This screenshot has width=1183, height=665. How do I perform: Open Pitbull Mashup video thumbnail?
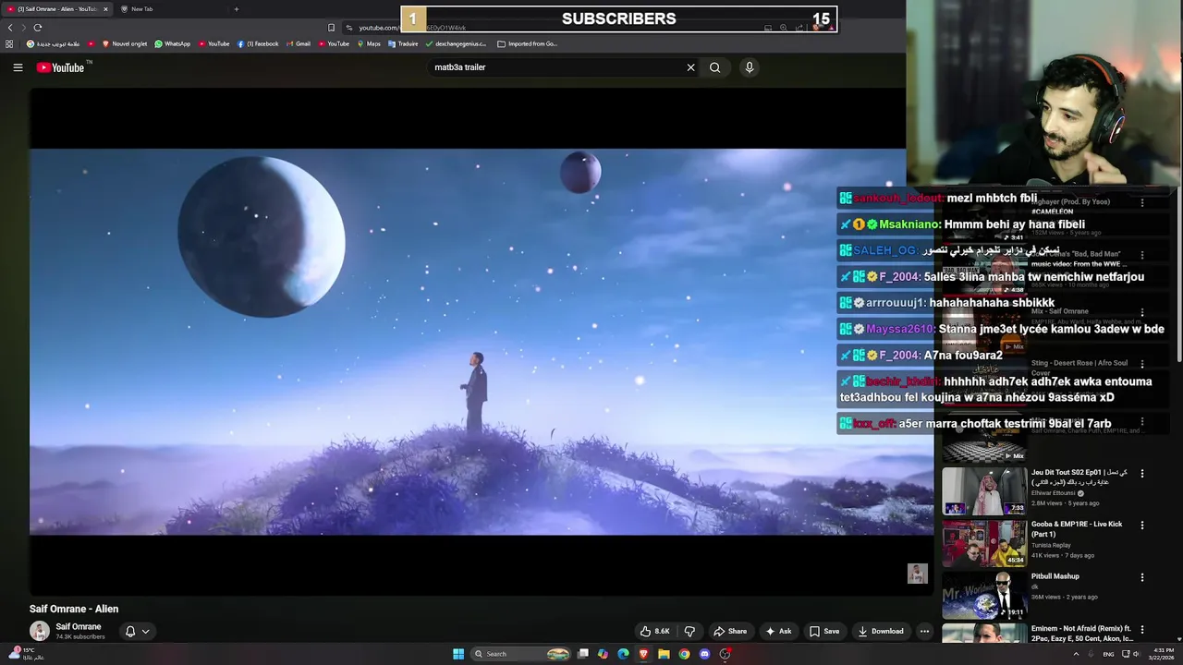[984, 596]
